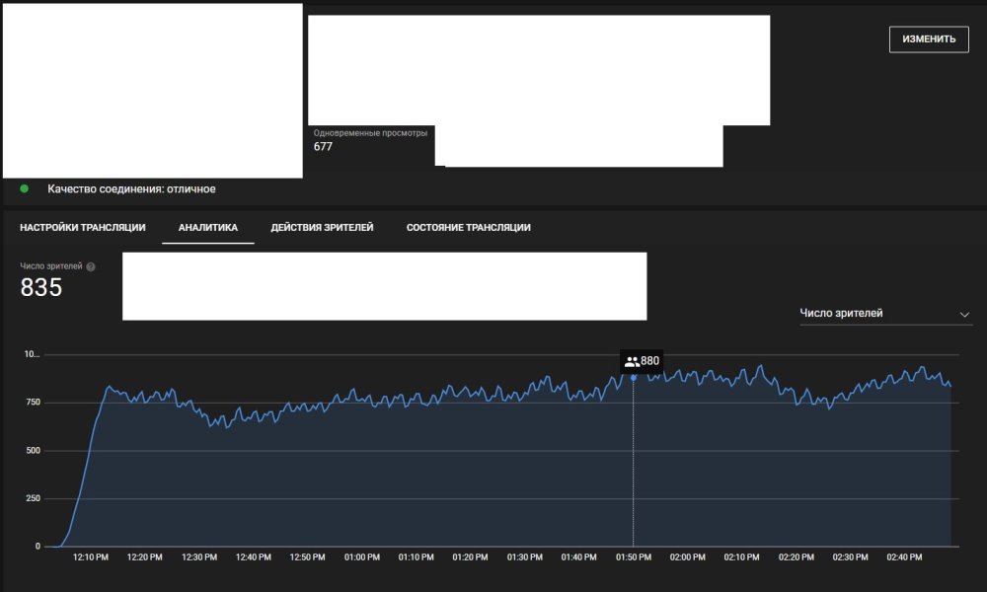This screenshot has width=987, height=592.
Task: Open the НАСТРОЙКИ ТРАНСЛЯЦИИ tab
Action: point(83,228)
